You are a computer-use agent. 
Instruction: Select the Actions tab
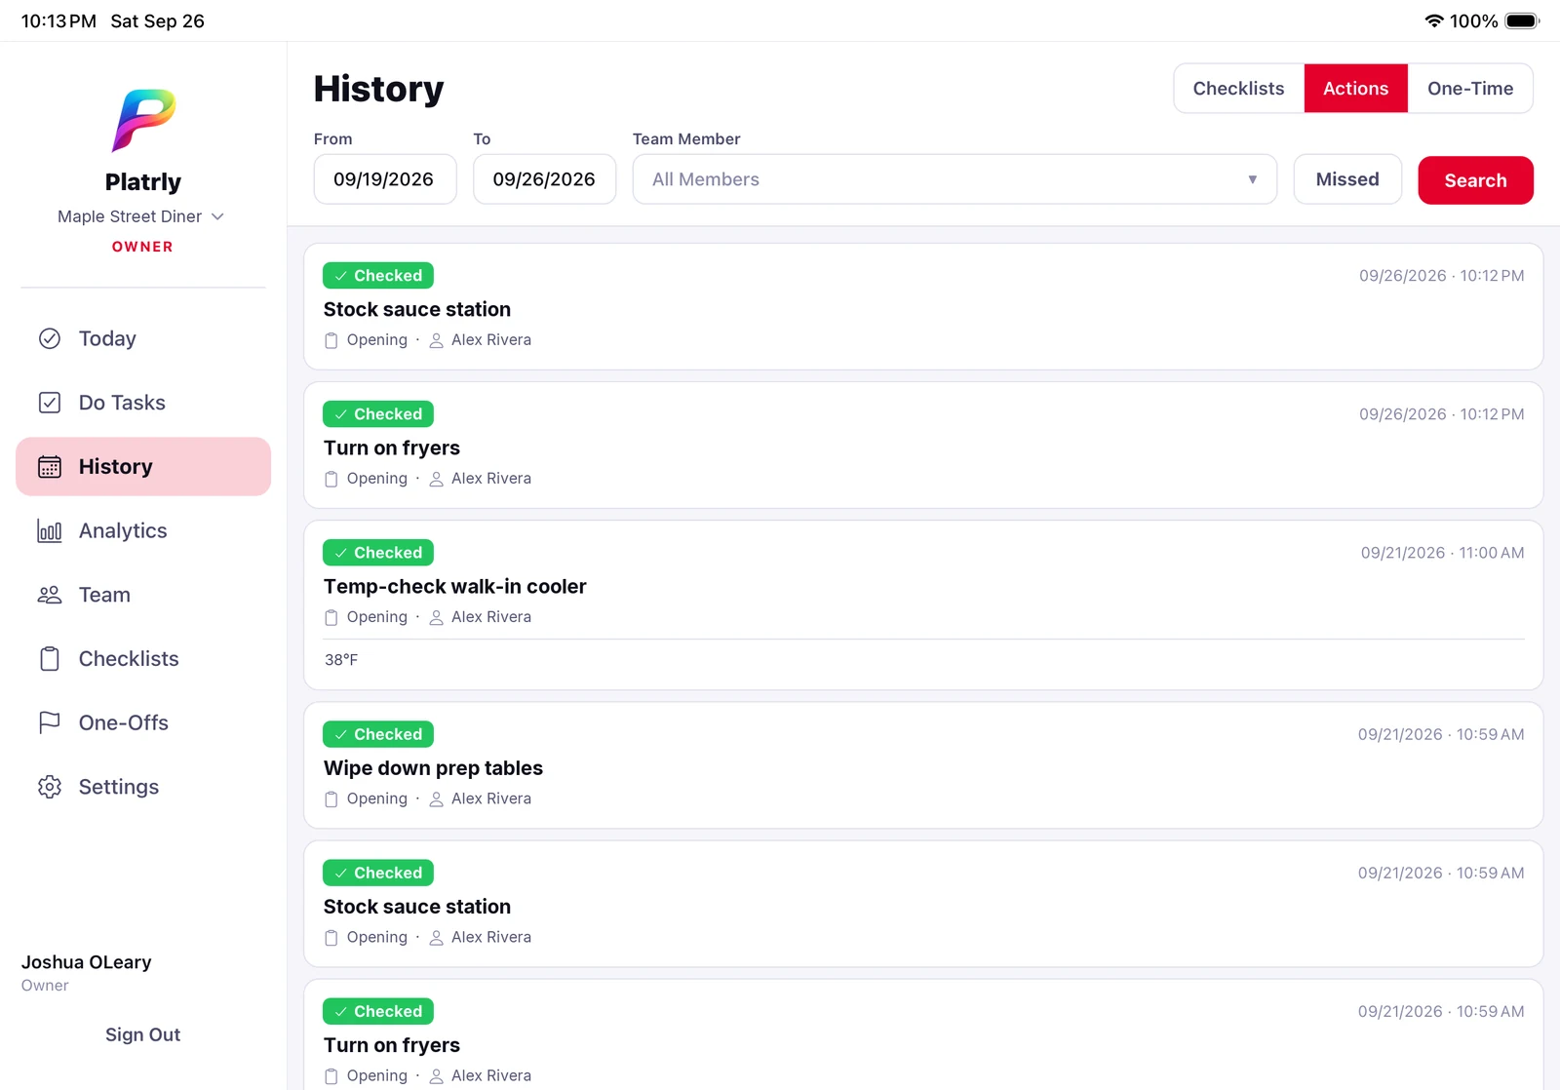[1355, 89]
